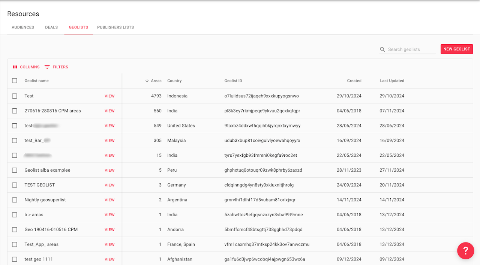
Task: Click the red help question mark icon
Action: pos(465,250)
